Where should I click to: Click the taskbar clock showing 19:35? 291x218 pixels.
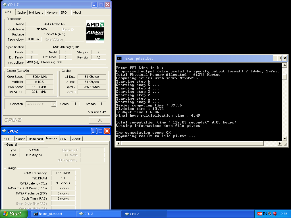[283, 214]
